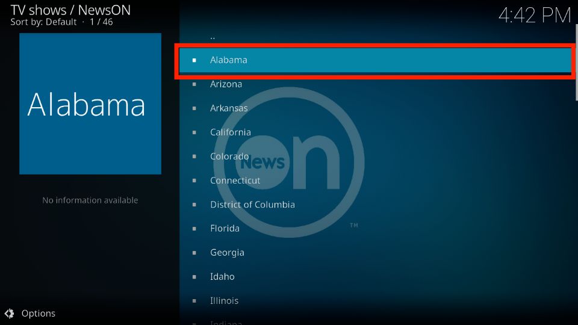
Task: Click the square bullet beside Georgia
Action: (194, 253)
